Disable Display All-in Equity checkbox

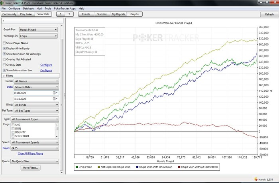[x=4, y=48]
